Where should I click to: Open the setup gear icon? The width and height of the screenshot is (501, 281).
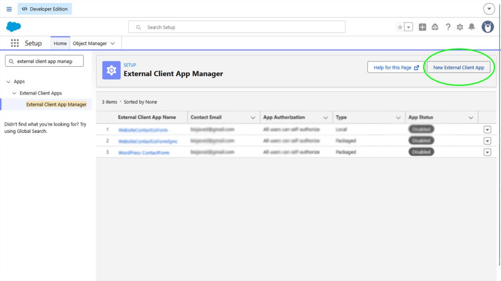(x=460, y=27)
